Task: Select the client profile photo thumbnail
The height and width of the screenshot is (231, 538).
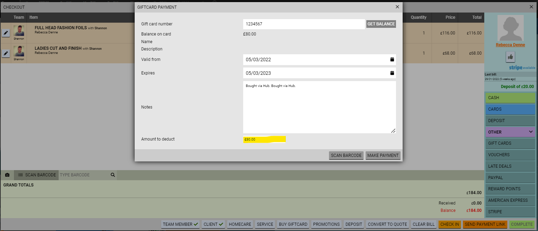Action: click(x=510, y=29)
